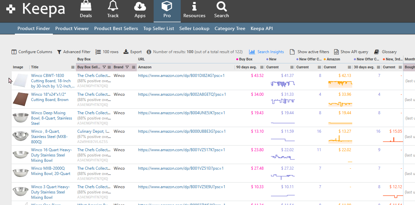Show API query
Screen dimensions: 415x205
pos(351,52)
